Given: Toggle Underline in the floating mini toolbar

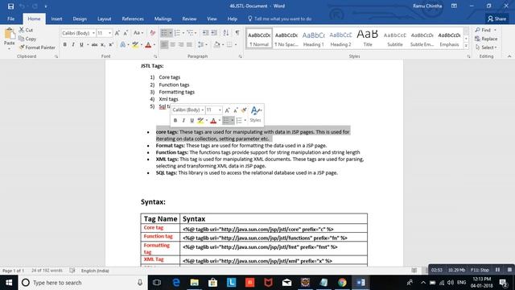Looking at the screenshot, I should click(x=192, y=120).
